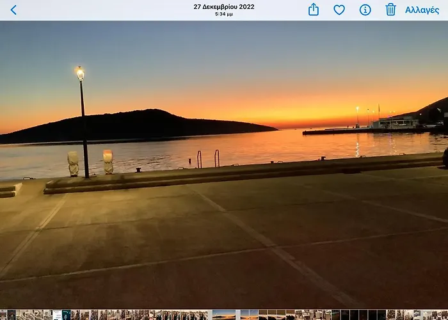The height and width of the screenshot is (320, 448).
Task: Select the first thumbnail at filmstrip's left end
Action: pos(3,315)
